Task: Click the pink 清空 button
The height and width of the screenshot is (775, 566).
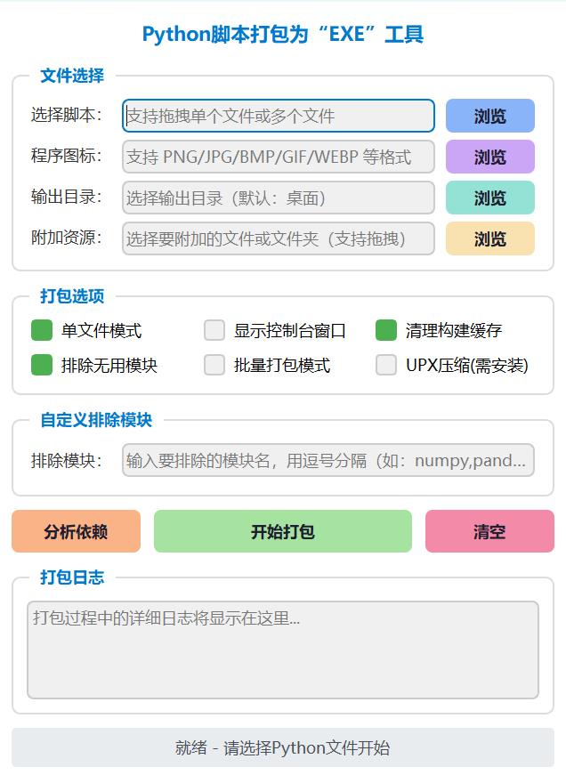Action: [x=489, y=531]
